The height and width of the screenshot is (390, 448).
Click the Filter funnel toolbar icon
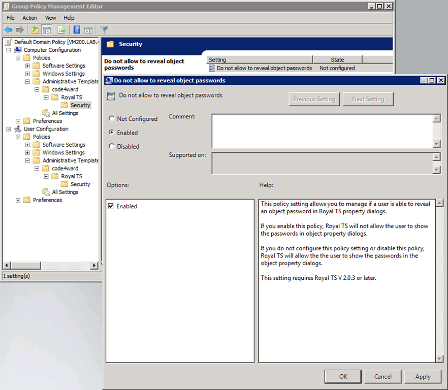104,30
